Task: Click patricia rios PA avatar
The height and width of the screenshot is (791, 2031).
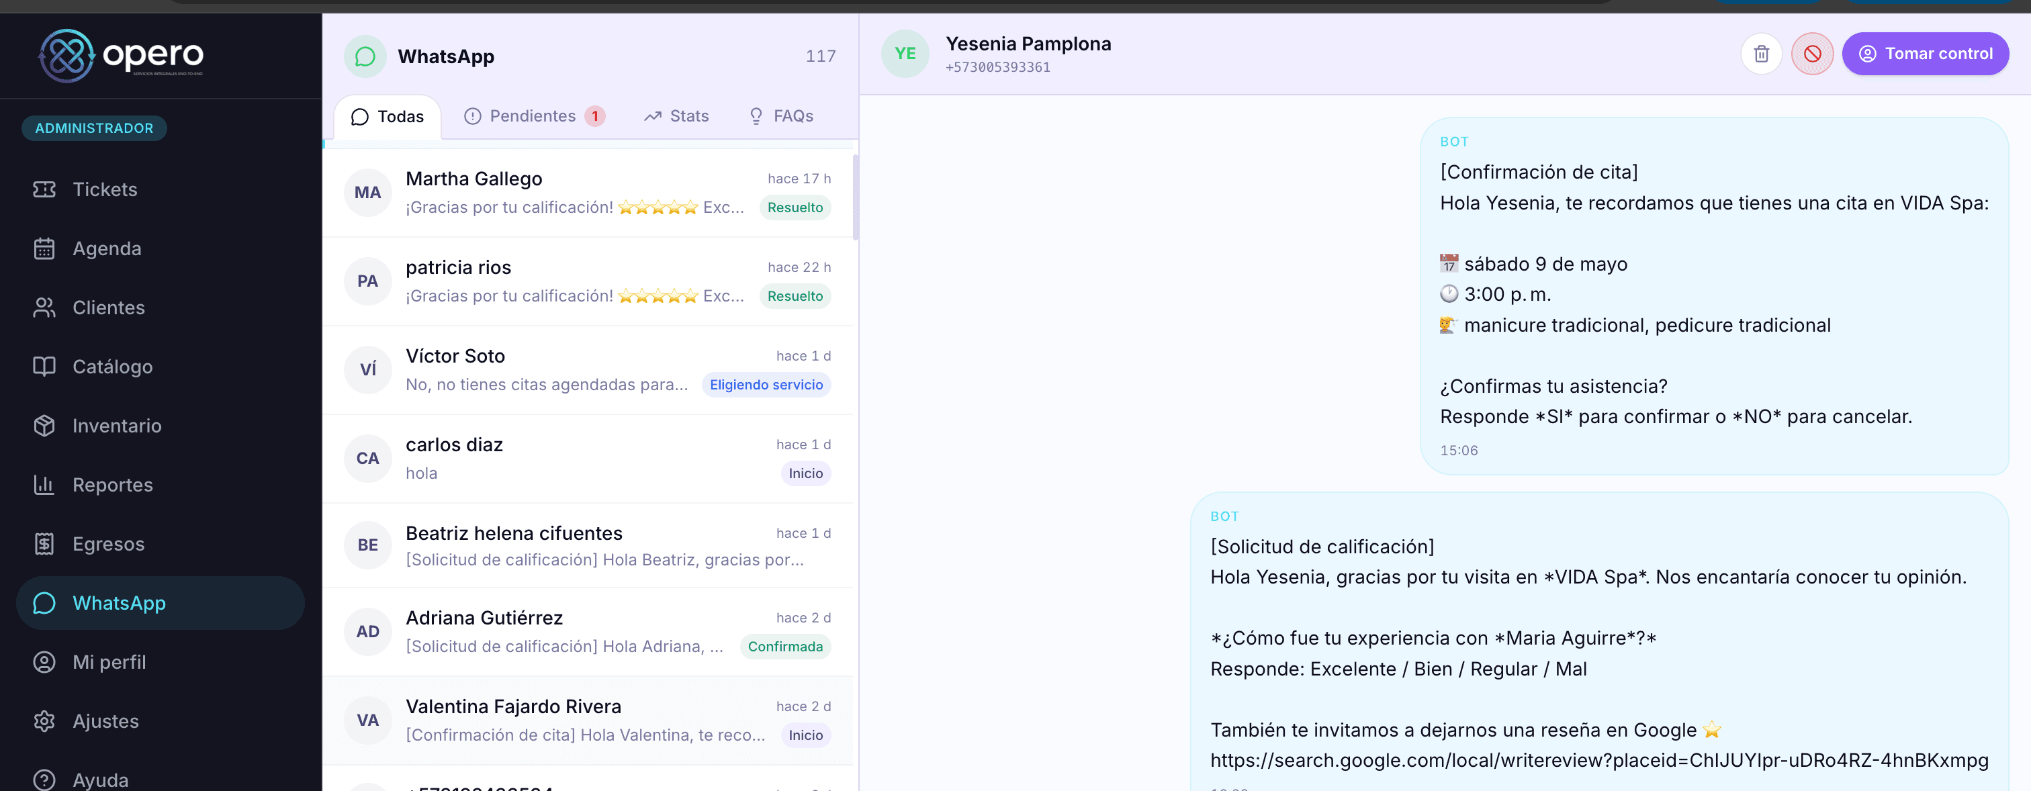Action: point(367,281)
